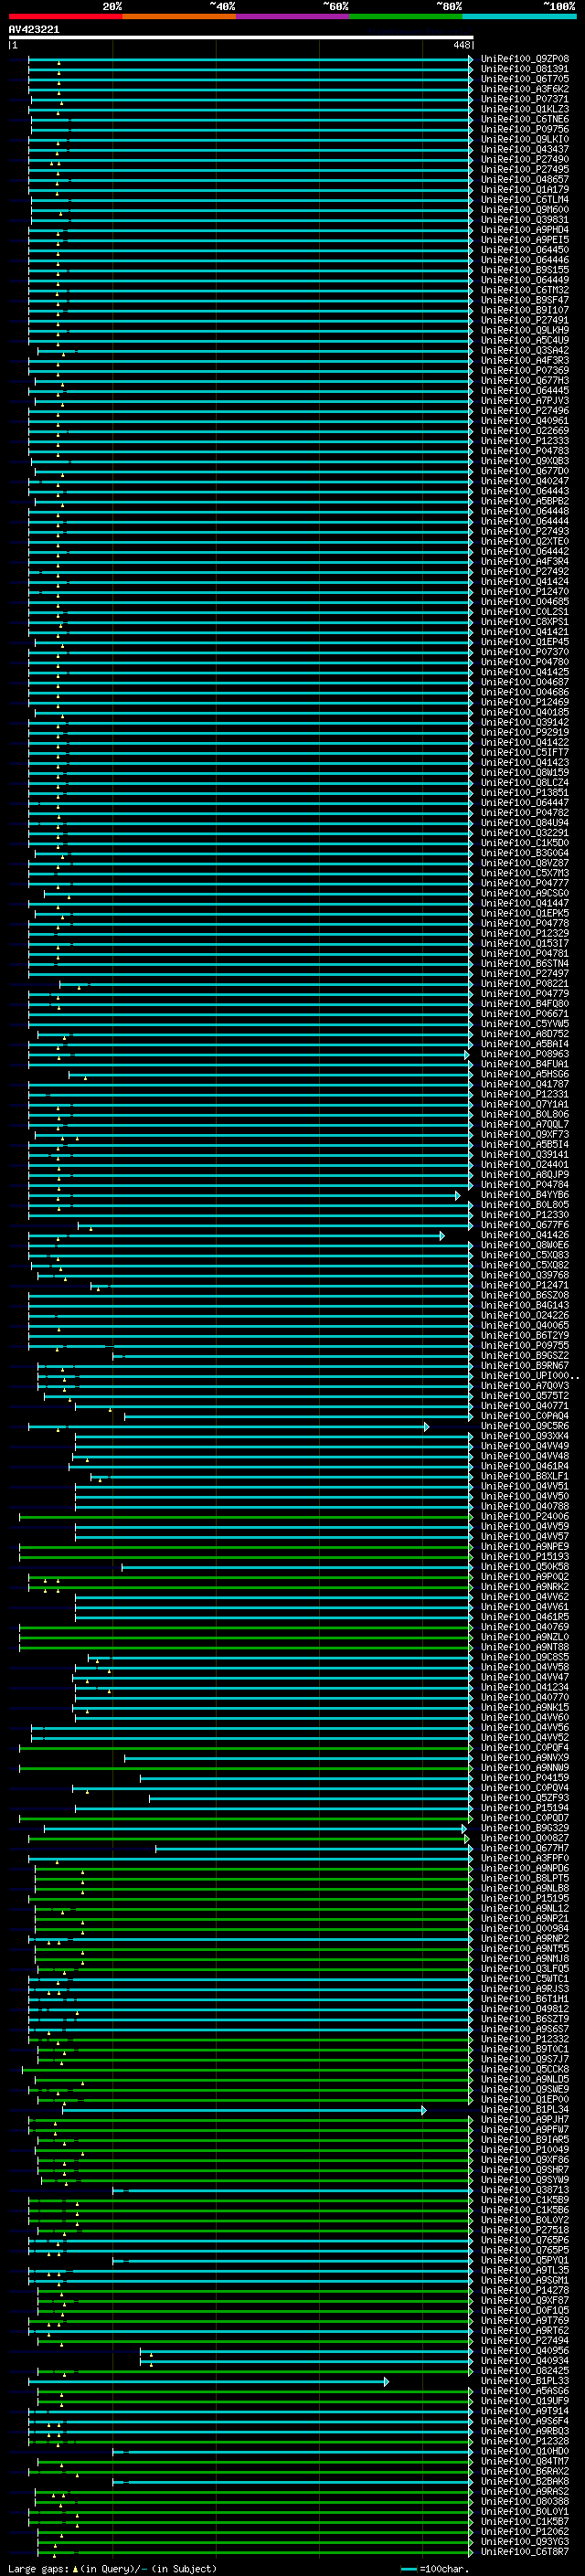The height and width of the screenshot is (2576, 585).
Task: Select the UniRef100_Q40769 label
Action: tap(524, 1627)
